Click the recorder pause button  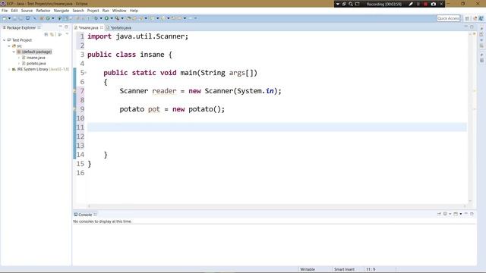click(x=418, y=4)
